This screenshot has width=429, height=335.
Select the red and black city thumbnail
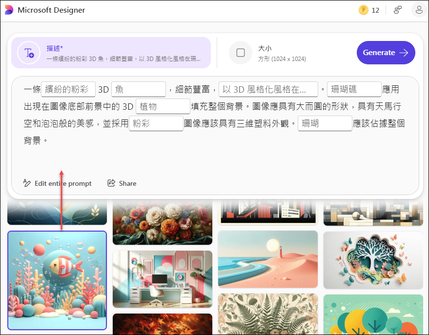268,212
